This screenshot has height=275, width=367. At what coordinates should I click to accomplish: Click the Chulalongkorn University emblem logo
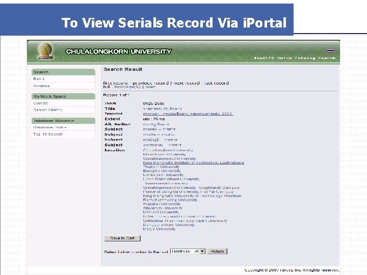[x=46, y=51]
